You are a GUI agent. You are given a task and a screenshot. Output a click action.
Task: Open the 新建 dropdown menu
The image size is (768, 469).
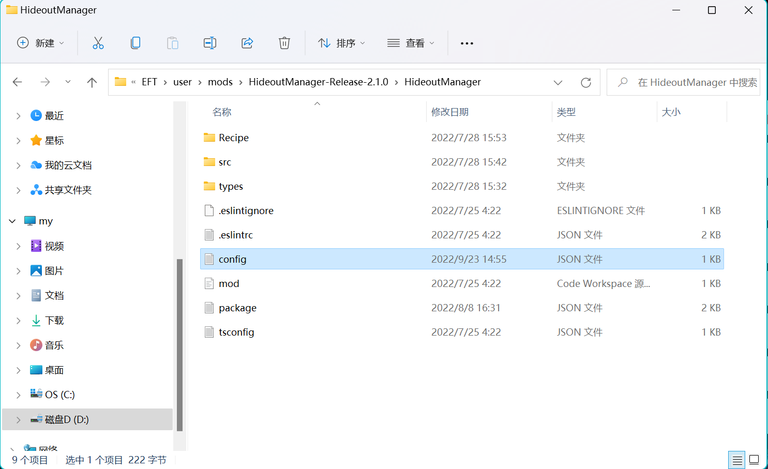(x=41, y=43)
